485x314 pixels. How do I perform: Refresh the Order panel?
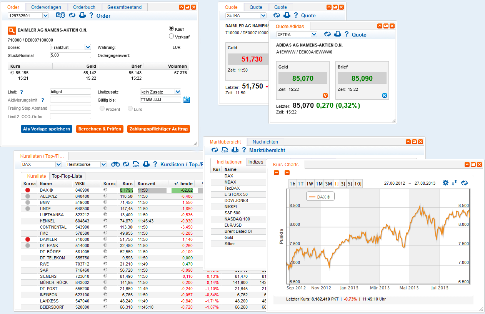click(72, 15)
